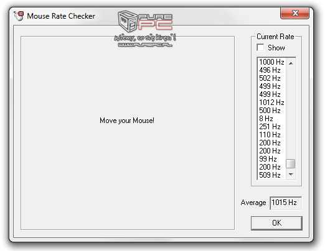Select the 1000 Hz entry in list
The height and width of the screenshot is (251, 325).
[272, 62]
